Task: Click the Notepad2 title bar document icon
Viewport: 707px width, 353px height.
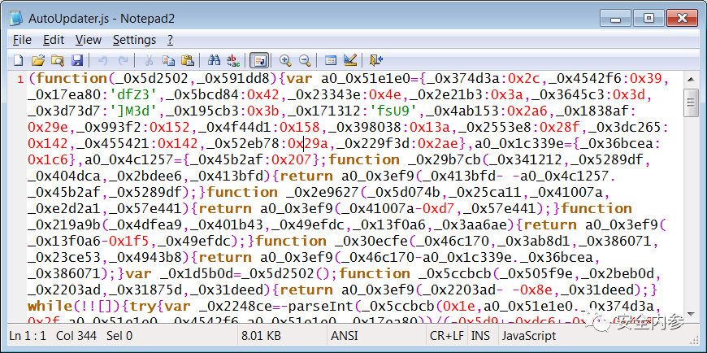Action: coord(16,19)
